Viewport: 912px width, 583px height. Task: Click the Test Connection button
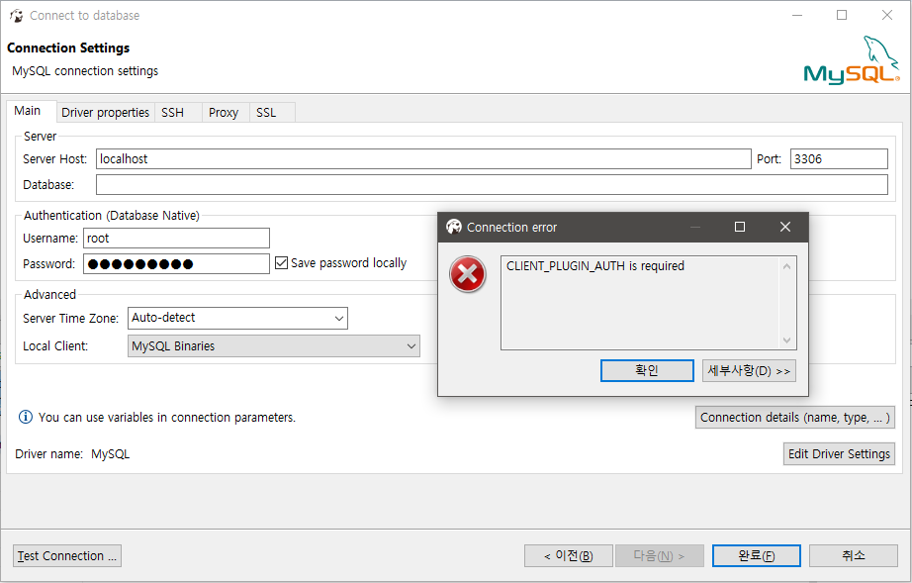(x=67, y=555)
